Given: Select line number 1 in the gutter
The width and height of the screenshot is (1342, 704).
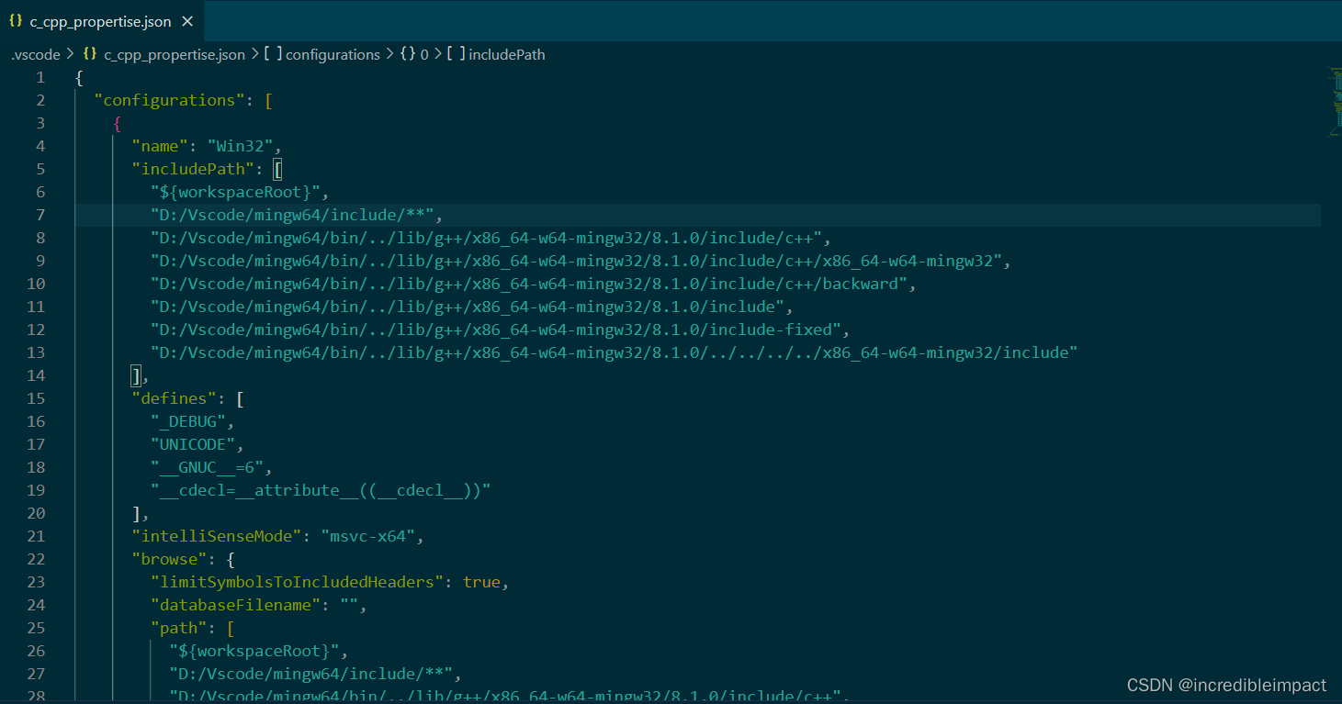Looking at the screenshot, I should click(x=39, y=77).
